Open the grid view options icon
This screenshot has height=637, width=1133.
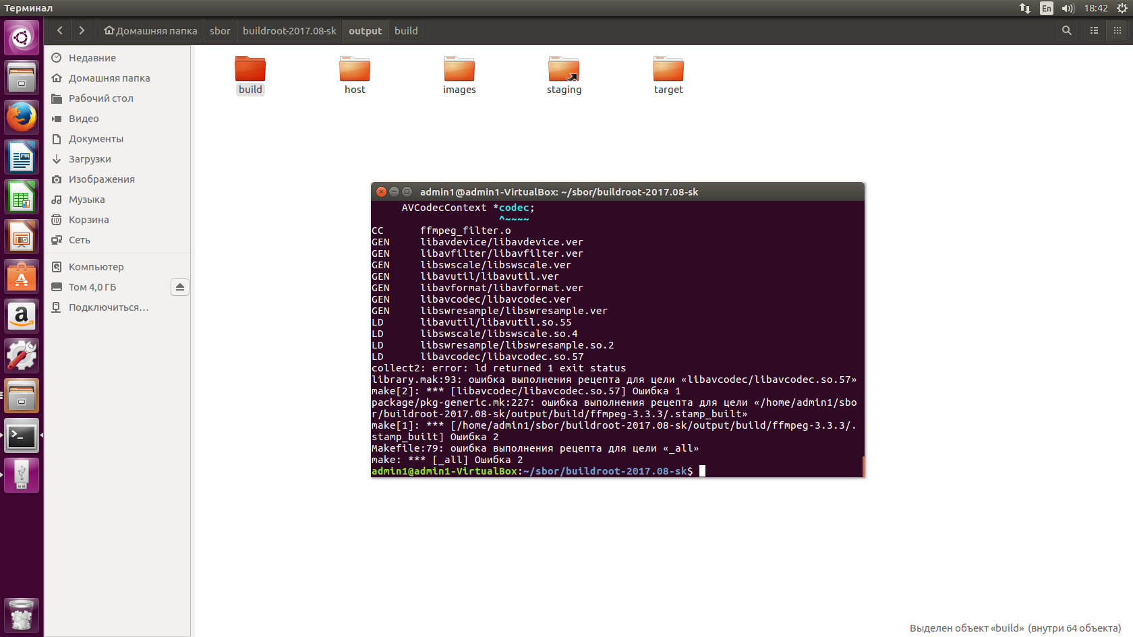coord(1117,30)
